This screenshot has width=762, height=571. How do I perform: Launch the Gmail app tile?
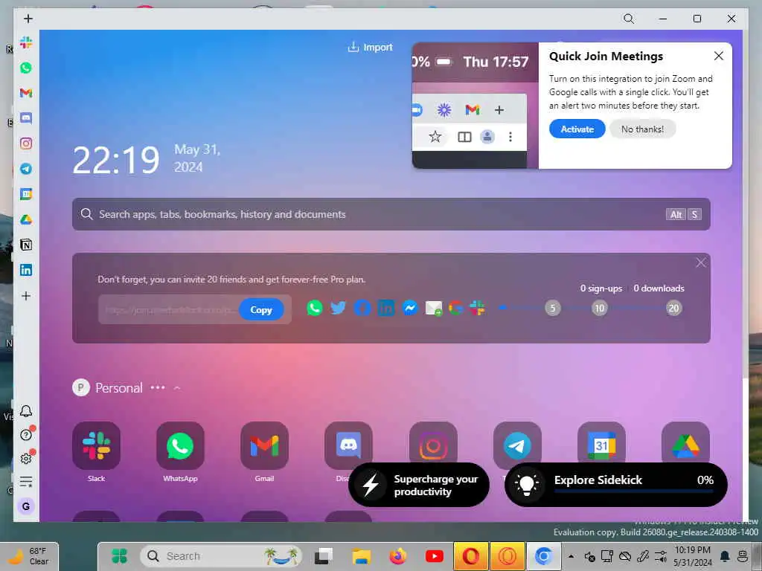(264, 445)
